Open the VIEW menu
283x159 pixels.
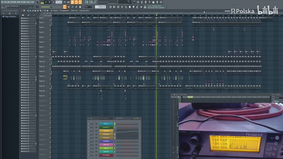coord(18,2)
